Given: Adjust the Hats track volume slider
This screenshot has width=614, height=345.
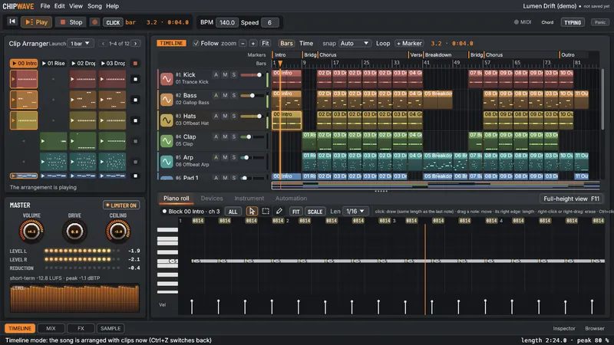Looking at the screenshot, I should (x=252, y=117).
